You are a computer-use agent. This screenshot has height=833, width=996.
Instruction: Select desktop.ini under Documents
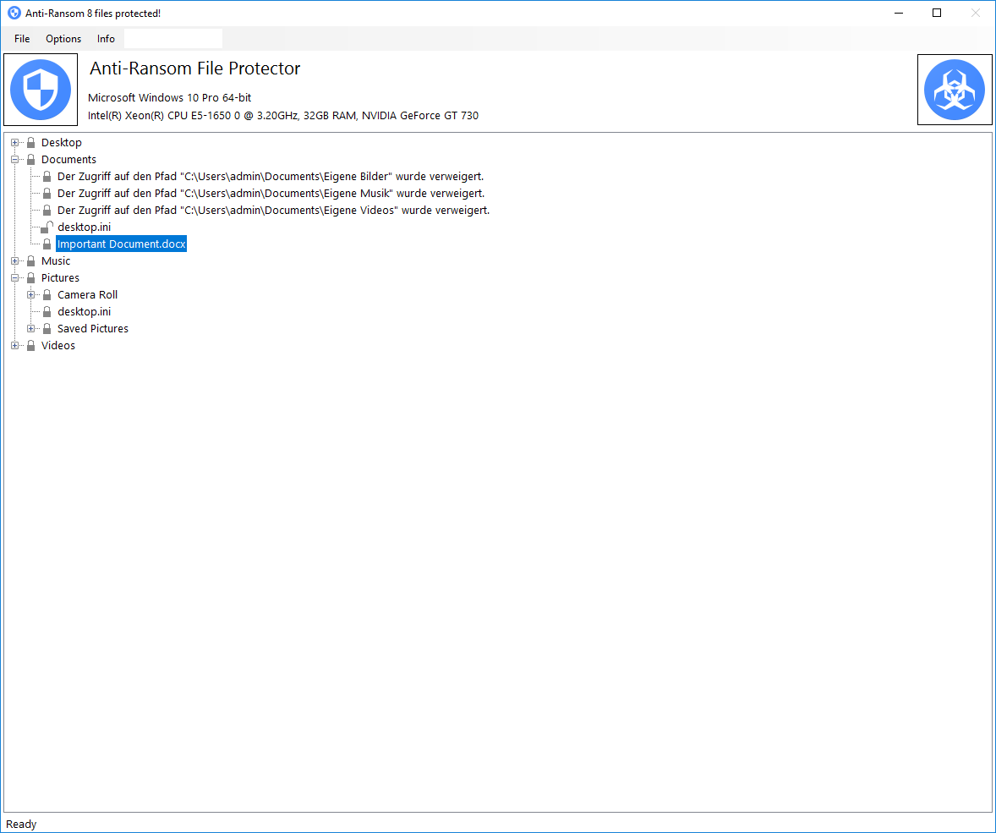(84, 227)
